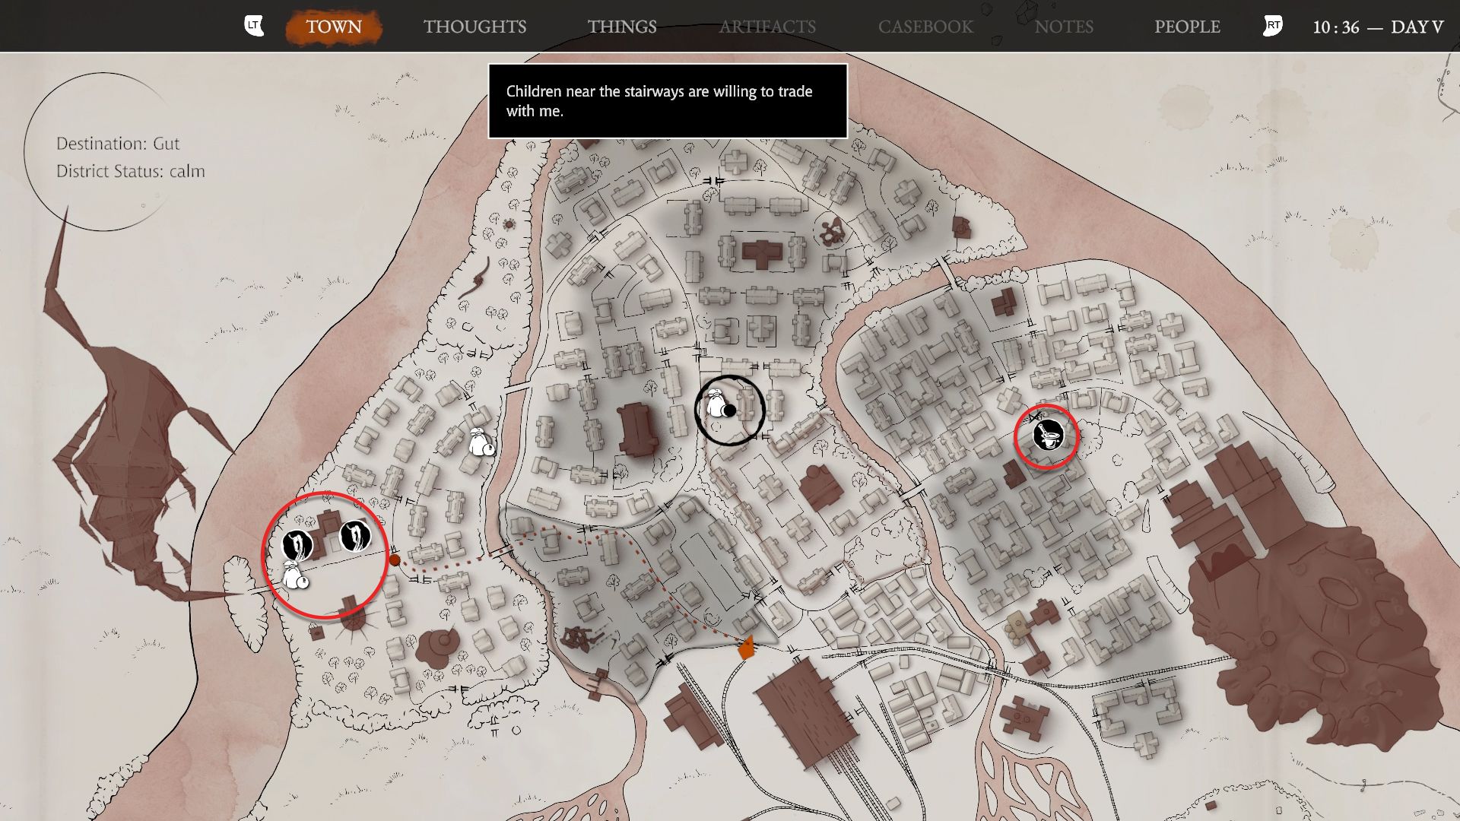This screenshot has width=1460, height=821.
Task: Select the Town tab
Action: [x=333, y=27]
